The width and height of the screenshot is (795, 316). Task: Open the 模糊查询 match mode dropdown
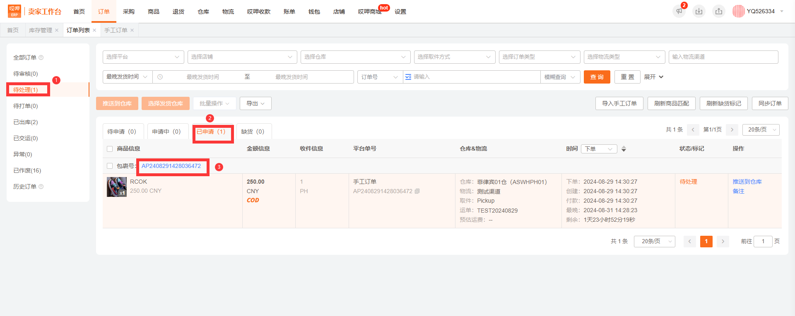[x=560, y=77]
